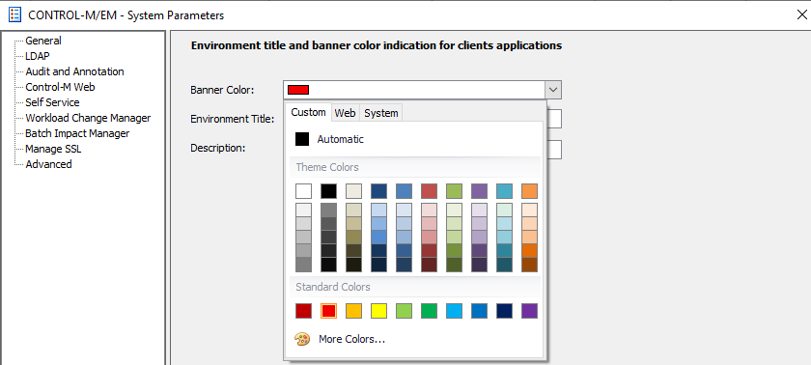The image size is (811, 365).
Task: Click the red swatch in Banner Color field
Action: coord(298,90)
